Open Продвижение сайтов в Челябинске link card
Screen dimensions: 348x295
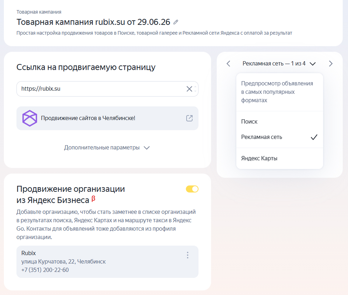click(x=107, y=118)
